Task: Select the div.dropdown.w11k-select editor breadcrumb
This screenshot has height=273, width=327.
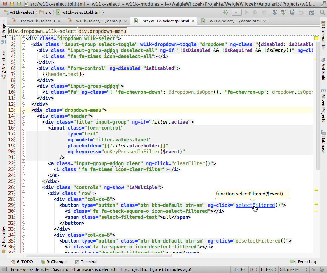Action: pyautogui.click(x=43, y=31)
